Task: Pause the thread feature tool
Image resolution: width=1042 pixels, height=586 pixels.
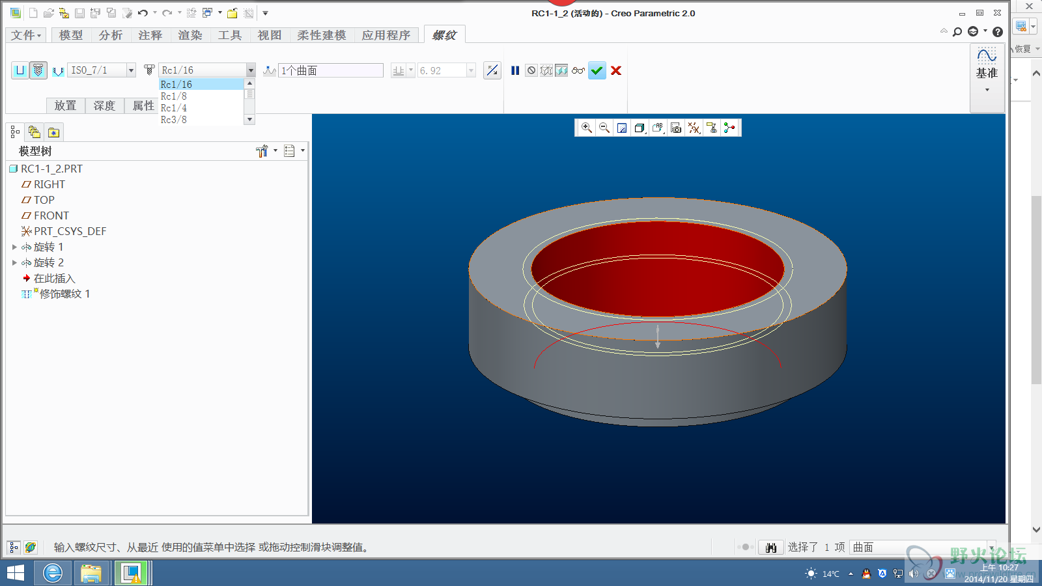Action: (515, 70)
